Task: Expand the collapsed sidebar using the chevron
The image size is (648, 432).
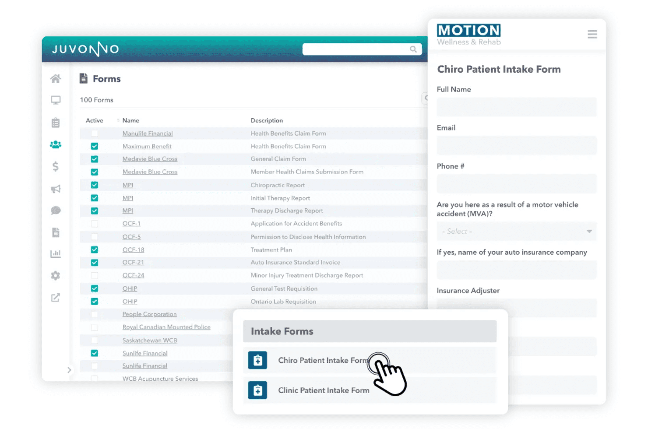Action: [x=69, y=370]
